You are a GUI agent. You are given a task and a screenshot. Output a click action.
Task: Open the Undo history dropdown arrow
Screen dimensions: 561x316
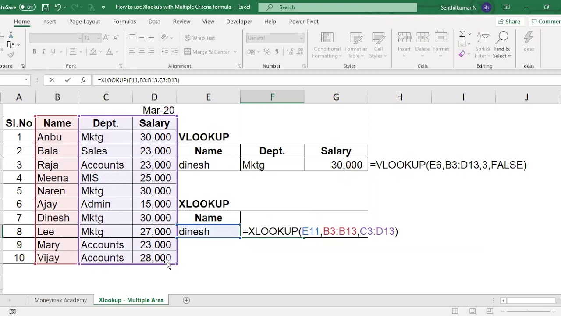point(65,7)
